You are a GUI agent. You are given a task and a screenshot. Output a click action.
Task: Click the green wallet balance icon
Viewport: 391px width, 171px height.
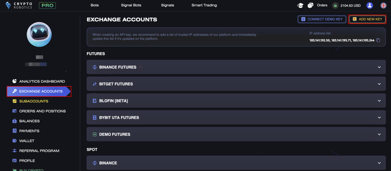335,5
